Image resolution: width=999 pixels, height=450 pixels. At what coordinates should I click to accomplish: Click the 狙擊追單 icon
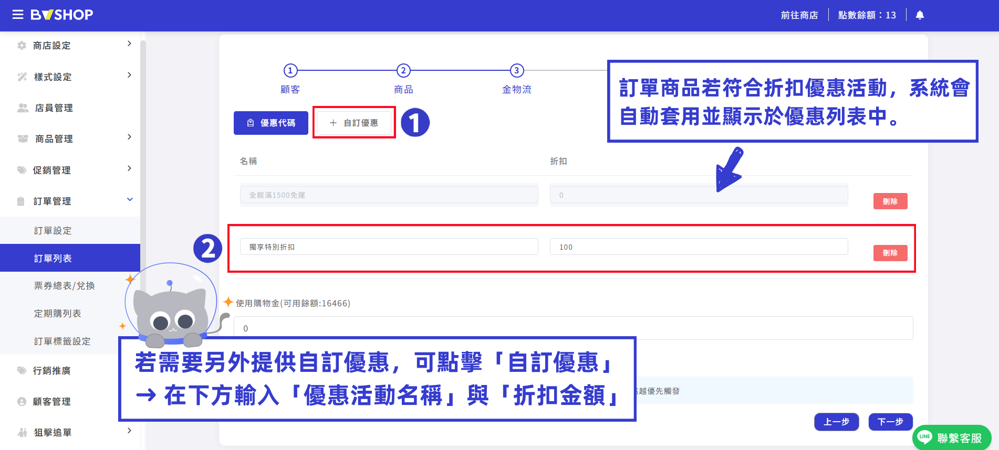[x=22, y=432]
